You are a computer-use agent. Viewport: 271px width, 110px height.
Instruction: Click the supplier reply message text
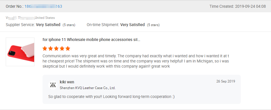tap(111, 97)
